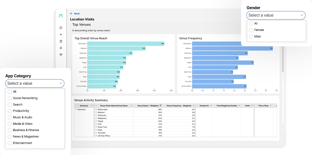Open the signpost icon in the sidebar
The width and height of the screenshot is (312, 155).
tap(61, 55)
